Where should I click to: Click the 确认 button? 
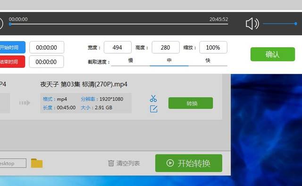[x=273, y=54]
